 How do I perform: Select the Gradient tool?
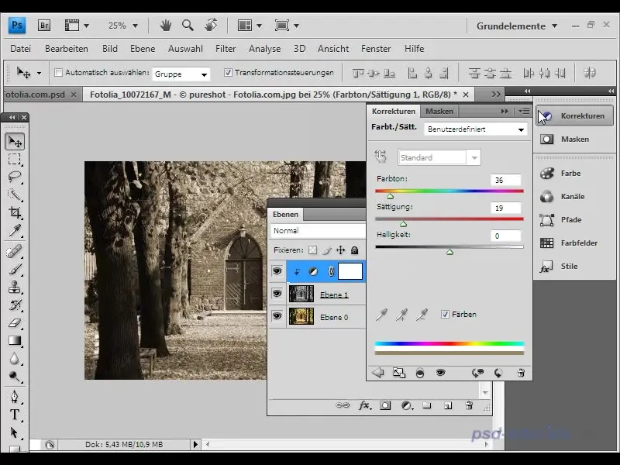coord(15,340)
